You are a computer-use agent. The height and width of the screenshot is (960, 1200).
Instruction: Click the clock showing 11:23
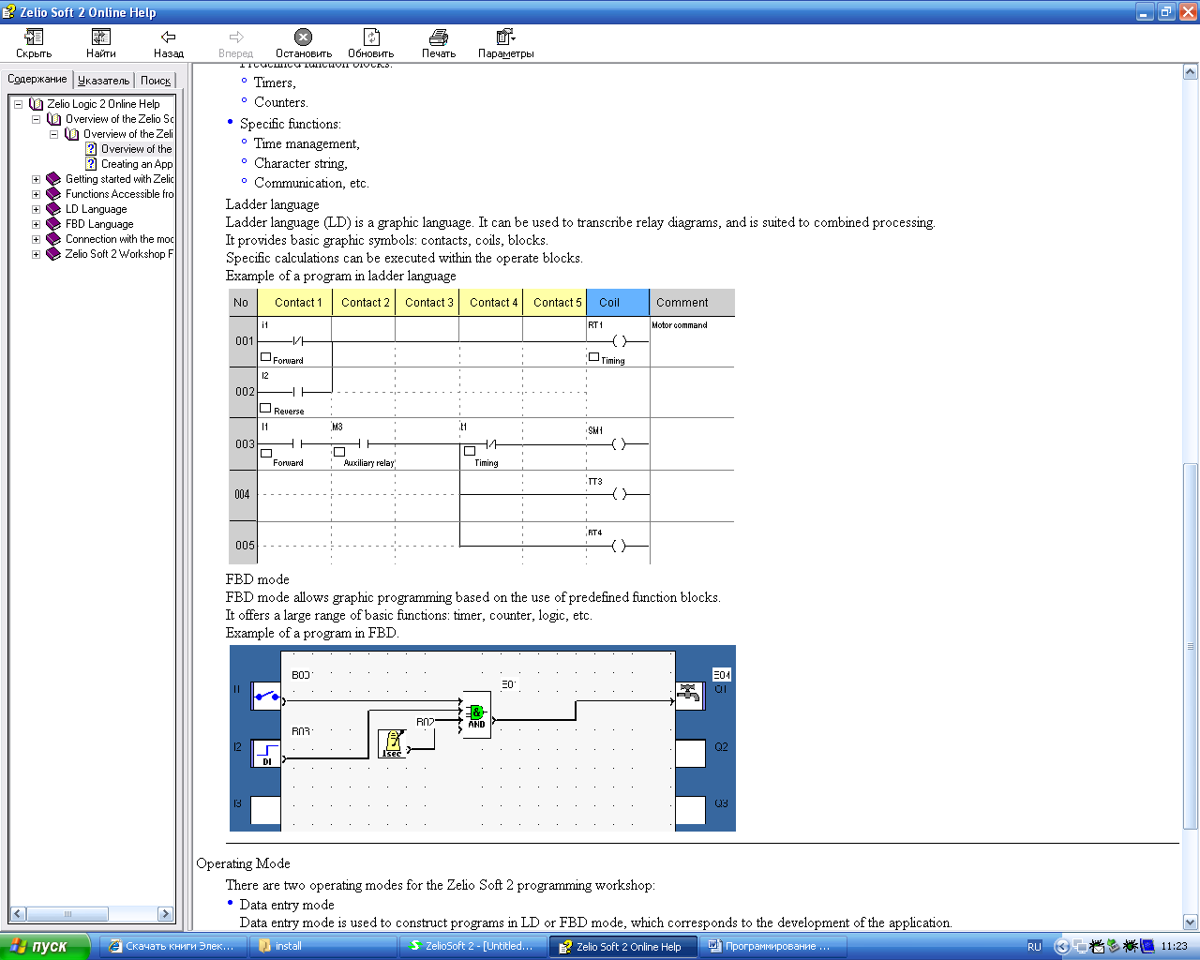[1174, 947]
